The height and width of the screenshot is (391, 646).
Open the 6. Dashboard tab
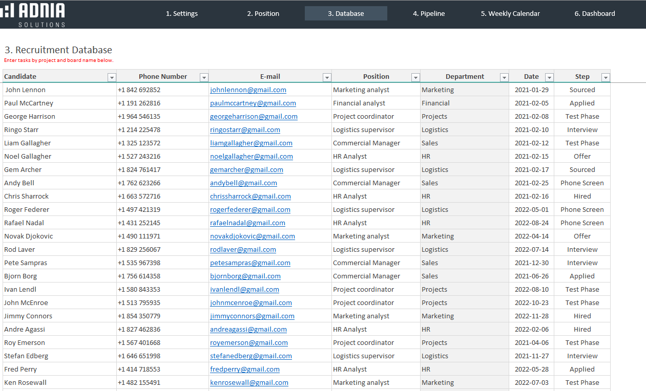pyautogui.click(x=595, y=14)
